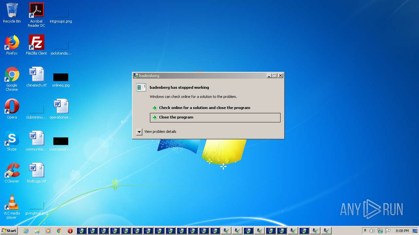
Task: Open the CCleaner desktop shortcut
Action: (x=12, y=173)
